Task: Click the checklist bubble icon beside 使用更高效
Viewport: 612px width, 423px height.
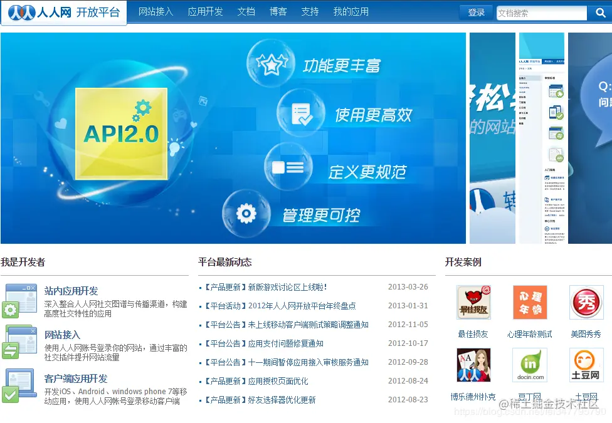Action: tap(300, 113)
